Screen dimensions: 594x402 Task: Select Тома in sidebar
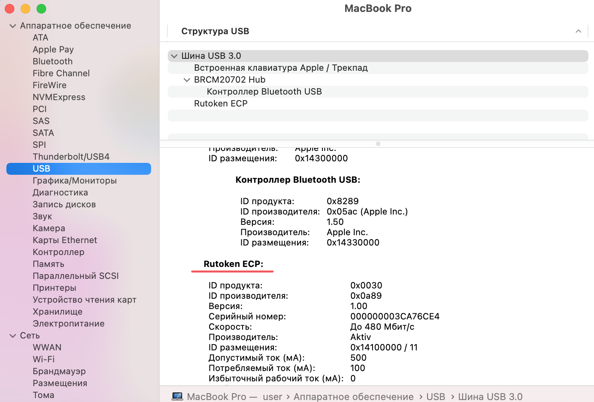43,395
